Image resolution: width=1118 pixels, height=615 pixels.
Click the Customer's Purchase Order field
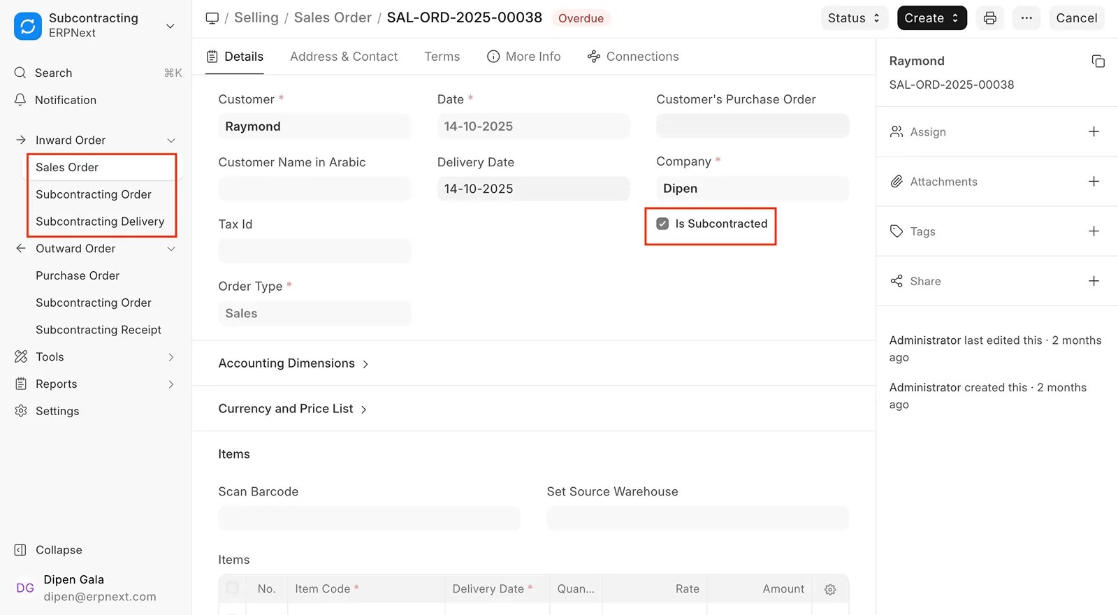[753, 126]
